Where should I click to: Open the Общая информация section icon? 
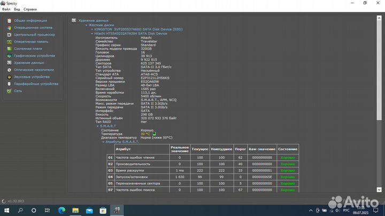pos(9,21)
